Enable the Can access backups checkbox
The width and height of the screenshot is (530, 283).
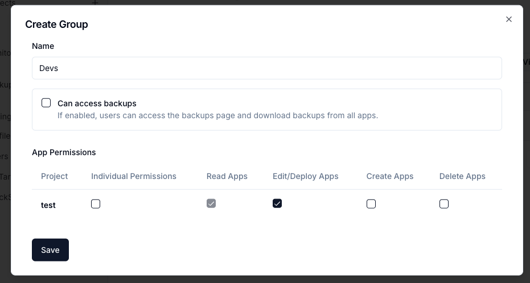46,103
